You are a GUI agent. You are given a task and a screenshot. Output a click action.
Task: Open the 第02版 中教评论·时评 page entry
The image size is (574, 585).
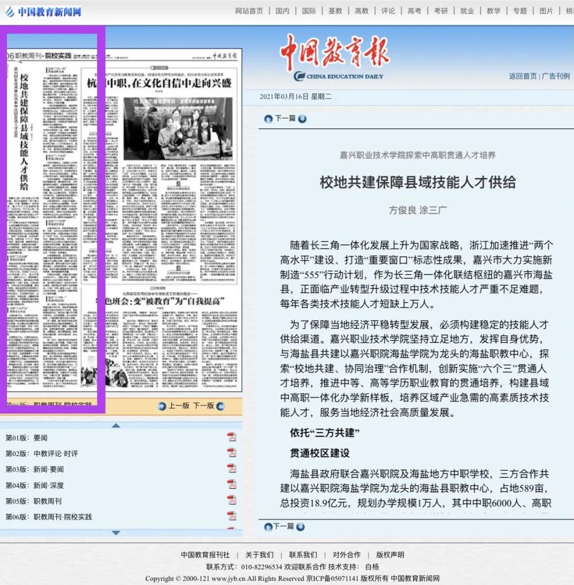click(x=41, y=453)
